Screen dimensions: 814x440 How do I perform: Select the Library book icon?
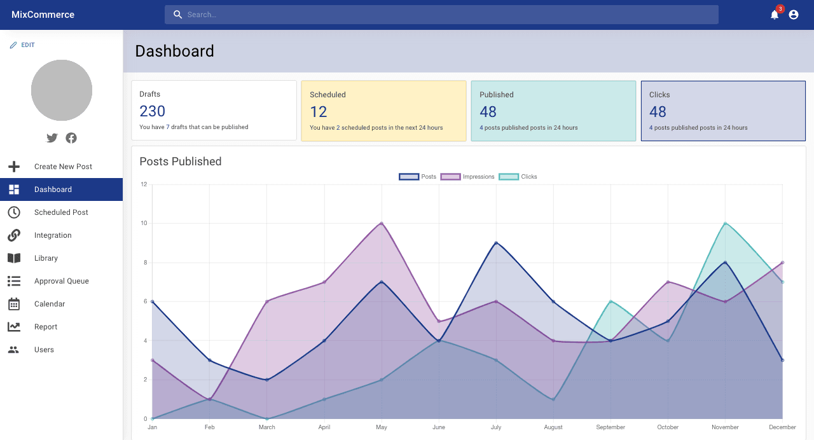click(x=13, y=258)
